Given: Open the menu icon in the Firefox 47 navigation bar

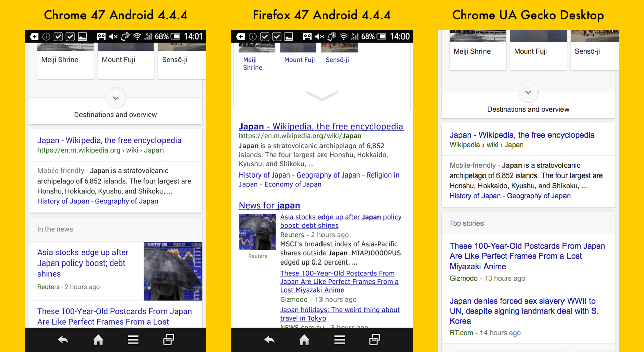Looking at the screenshot, I should pos(340,340).
